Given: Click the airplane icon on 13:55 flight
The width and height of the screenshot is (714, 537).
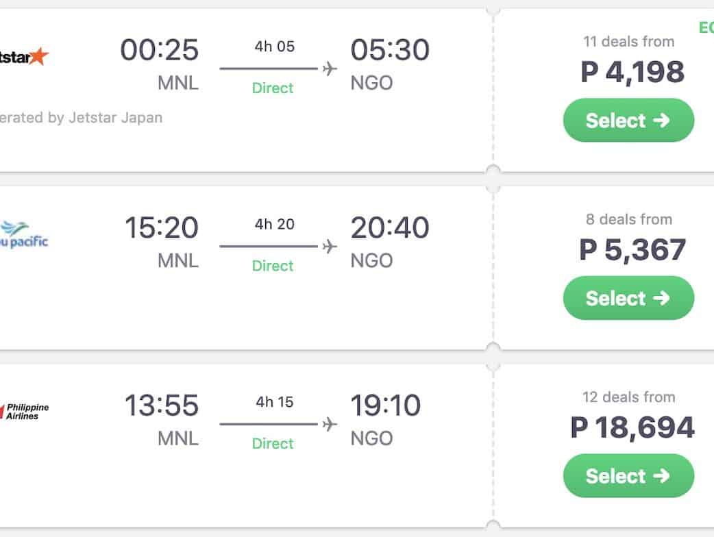Looking at the screenshot, I should click(x=330, y=424).
